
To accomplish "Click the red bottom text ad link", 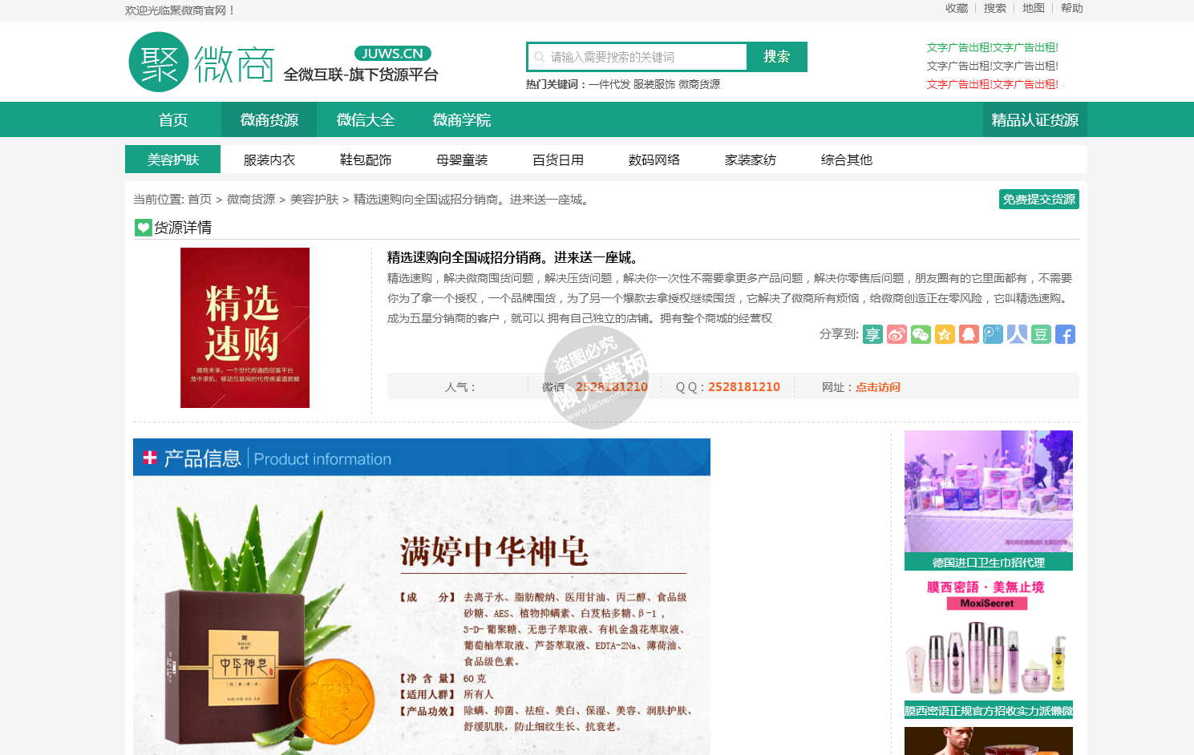I will [993, 84].
